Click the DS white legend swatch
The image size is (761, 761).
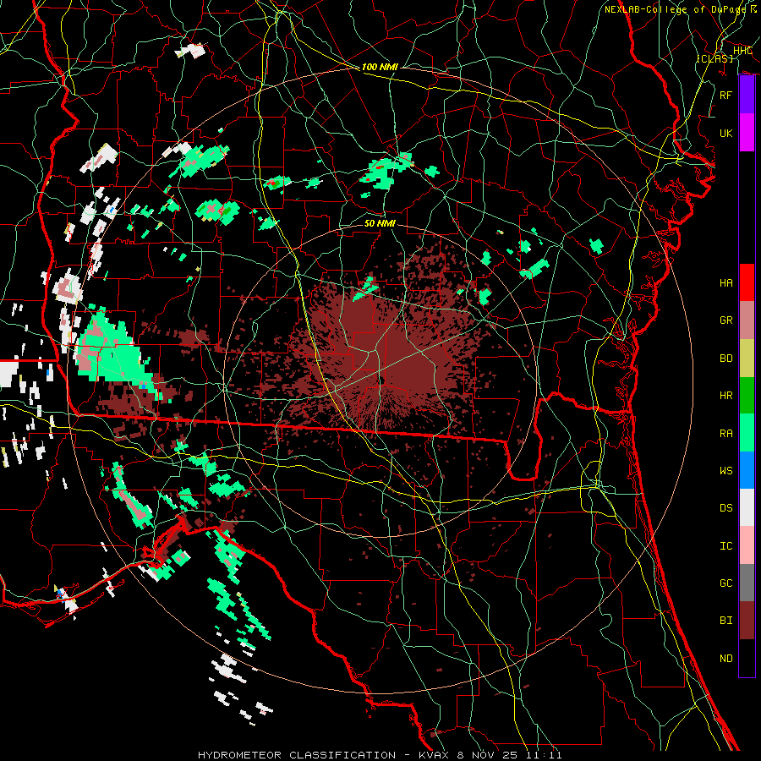point(747,507)
